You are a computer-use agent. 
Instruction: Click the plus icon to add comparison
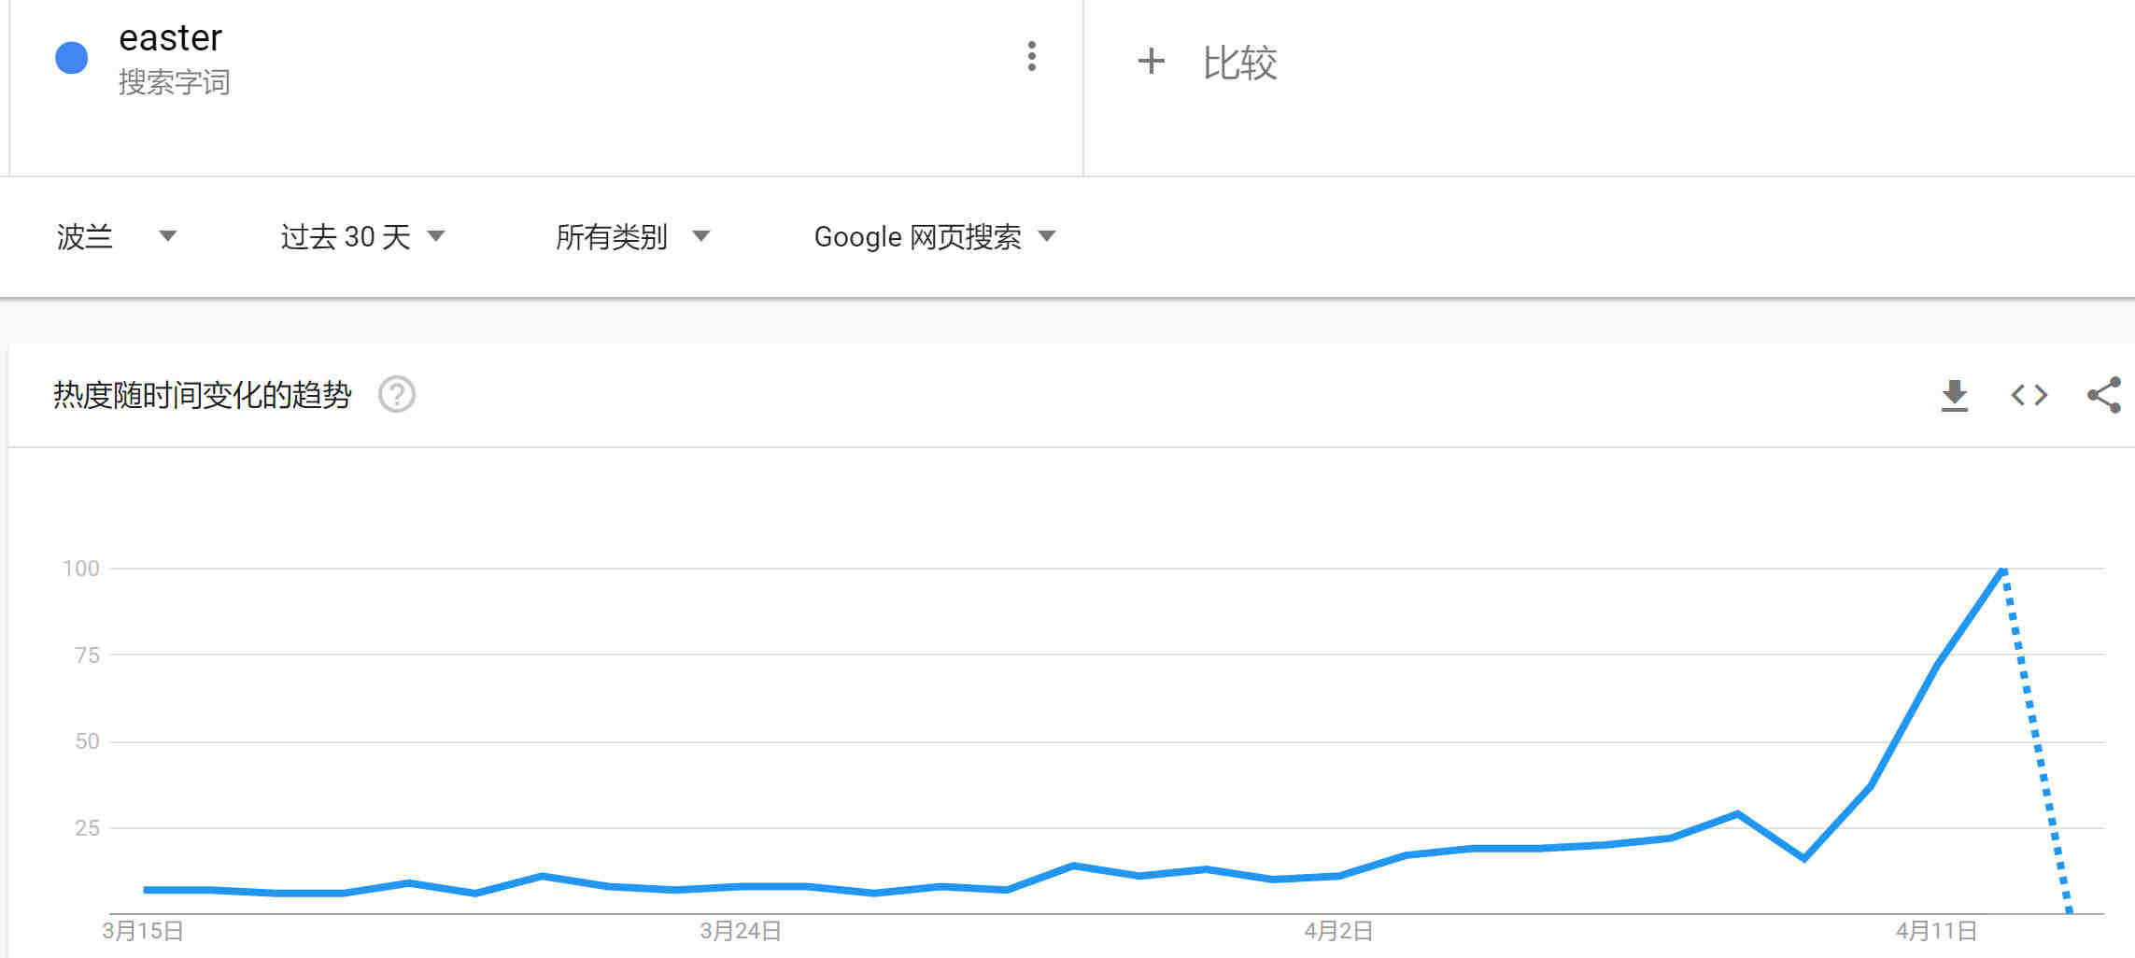coord(1151,62)
